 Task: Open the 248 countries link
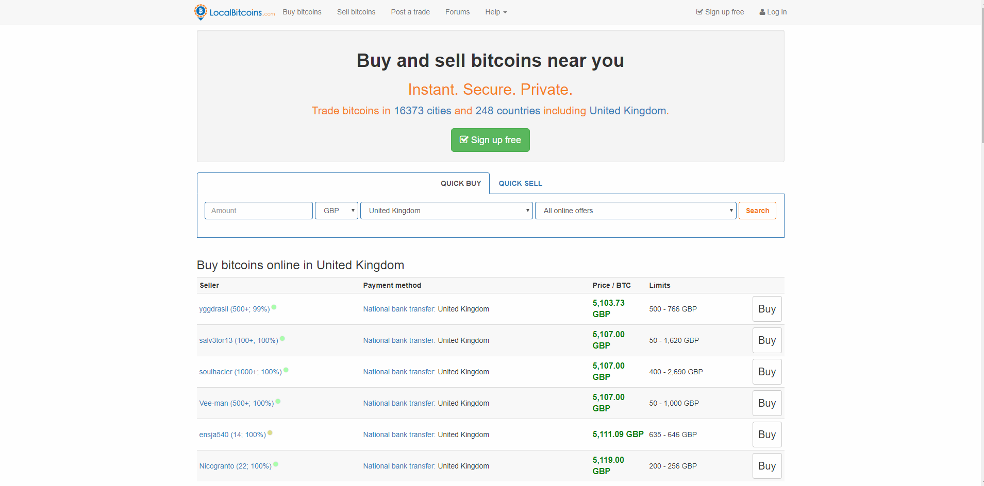tap(508, 111)
